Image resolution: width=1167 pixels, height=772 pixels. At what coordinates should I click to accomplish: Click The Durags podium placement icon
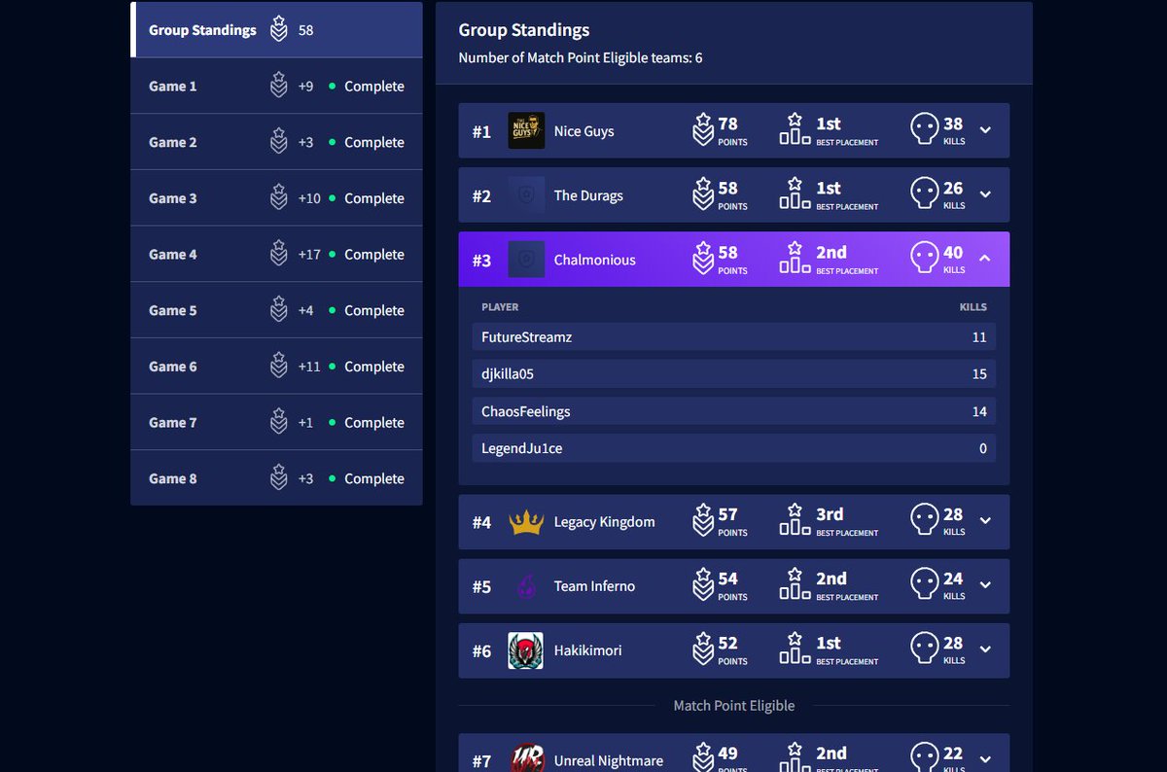click(795, 193)
